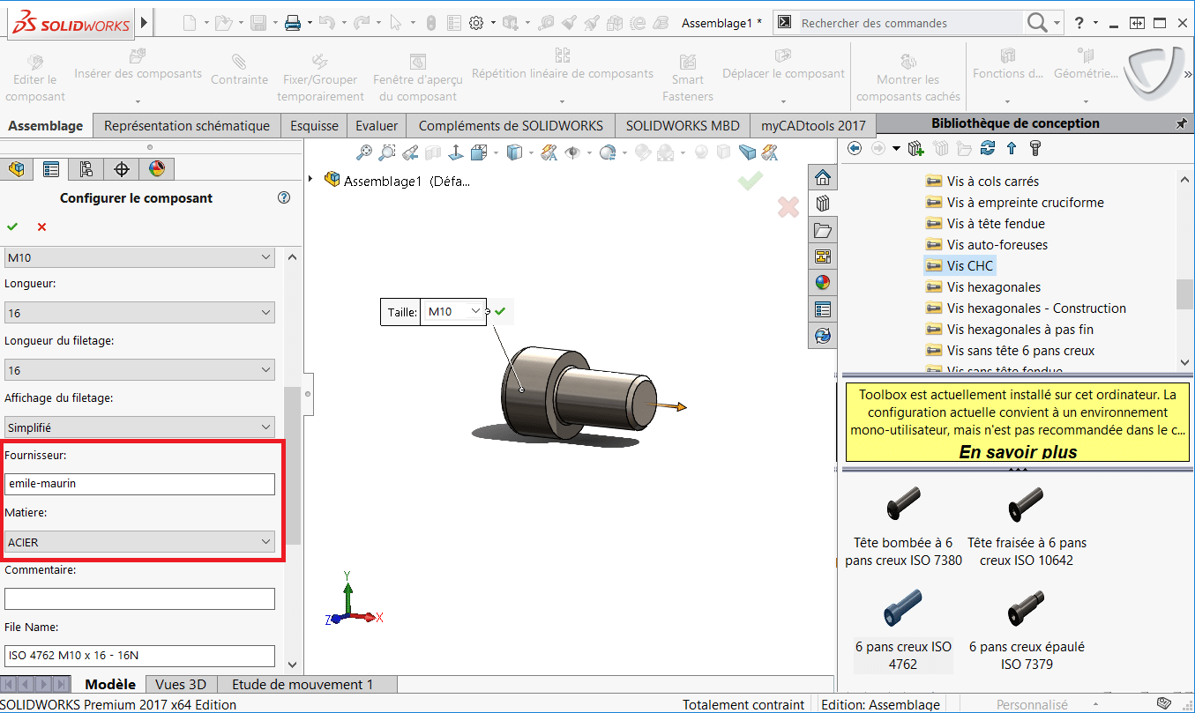Open Appearances tab in task pane
Screen dimensions: 1195x713
[x=823, y=283]
